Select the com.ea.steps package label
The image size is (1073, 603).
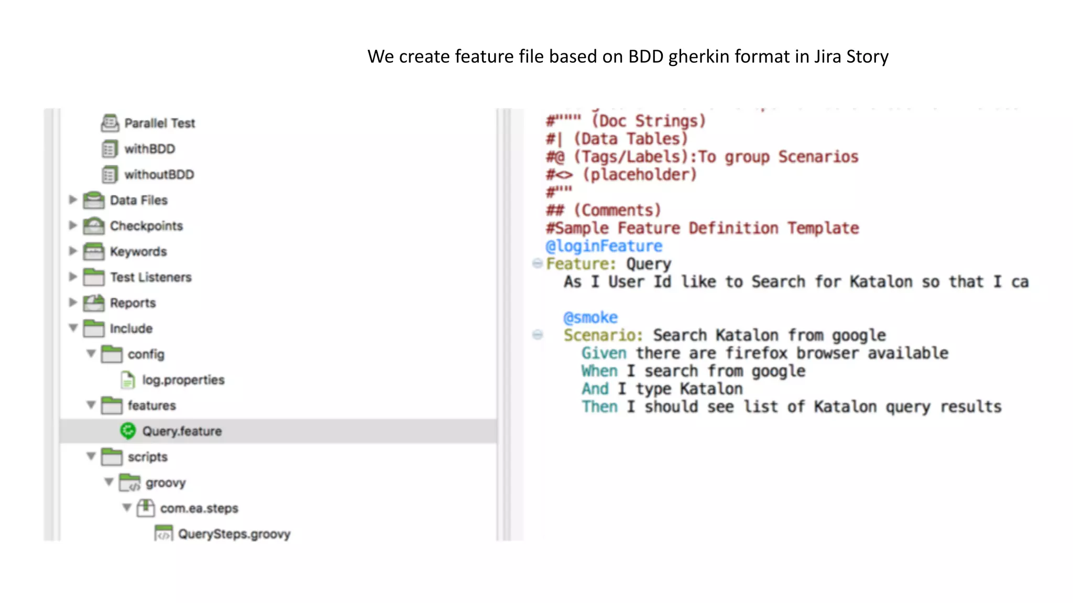199,508
